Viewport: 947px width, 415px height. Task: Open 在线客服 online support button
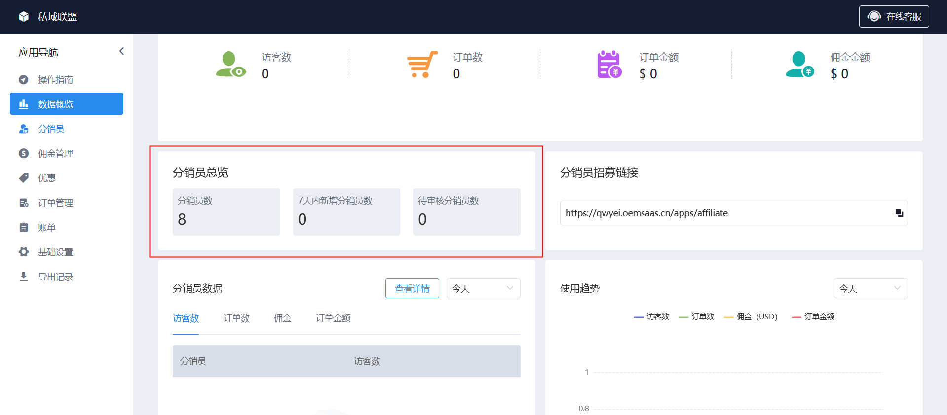pyautogui.click(x=894, y=16)
